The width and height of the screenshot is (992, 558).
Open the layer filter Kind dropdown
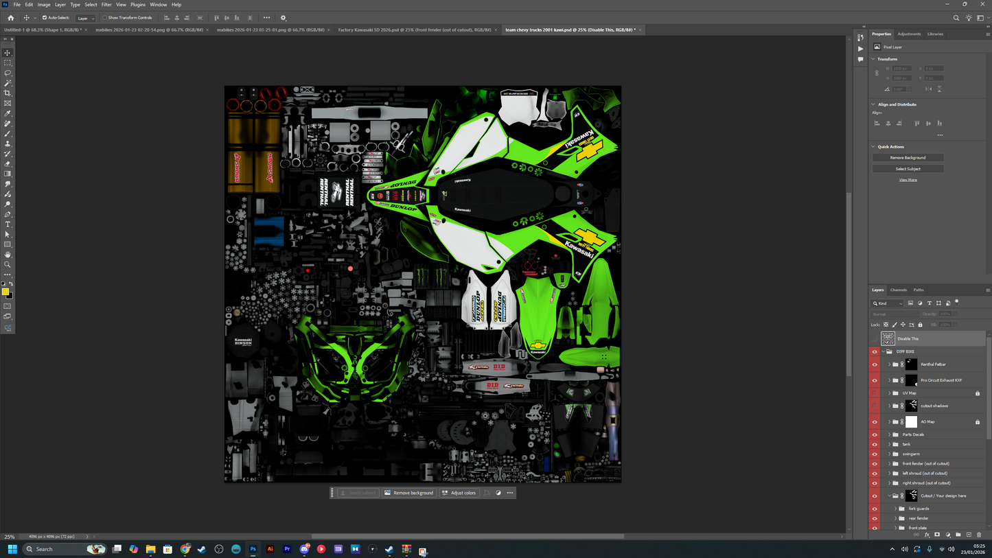[888, 303]
